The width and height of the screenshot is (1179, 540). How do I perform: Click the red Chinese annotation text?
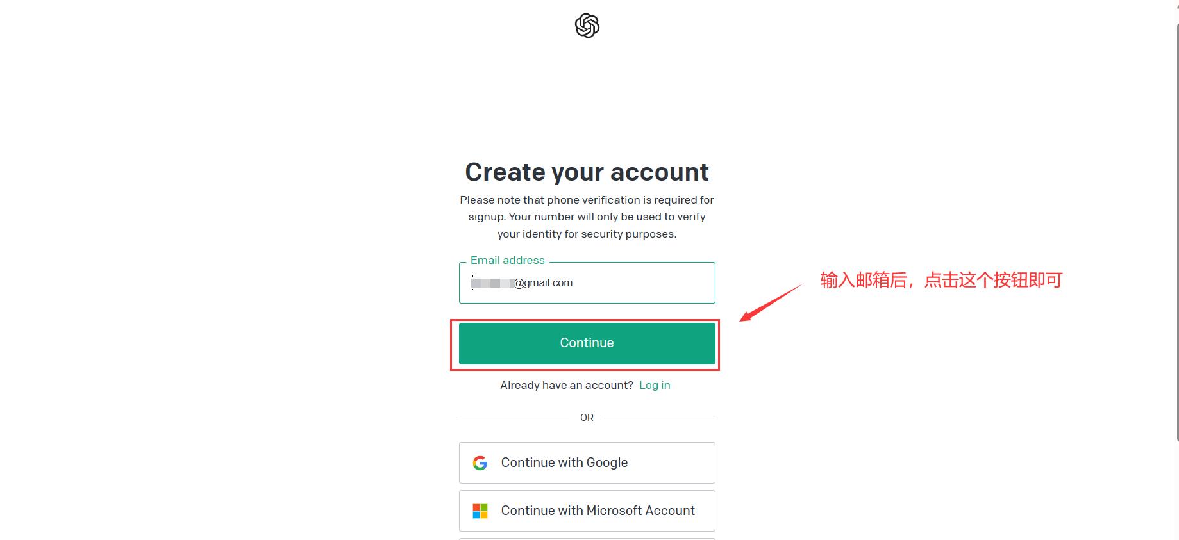point(941,280)
